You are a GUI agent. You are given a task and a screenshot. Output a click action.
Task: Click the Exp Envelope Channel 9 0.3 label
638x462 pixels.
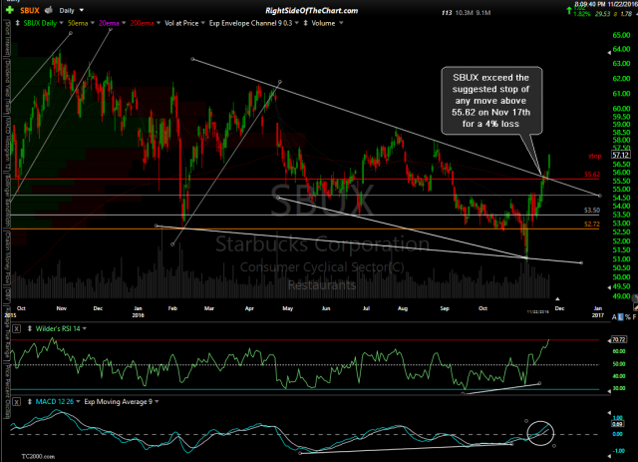[x=250, y=24]
